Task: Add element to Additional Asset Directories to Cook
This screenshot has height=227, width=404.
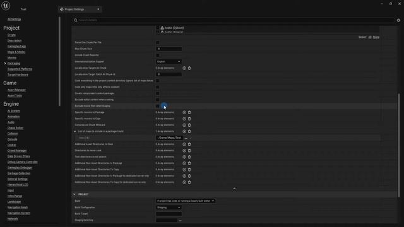Action: point(184,144)
